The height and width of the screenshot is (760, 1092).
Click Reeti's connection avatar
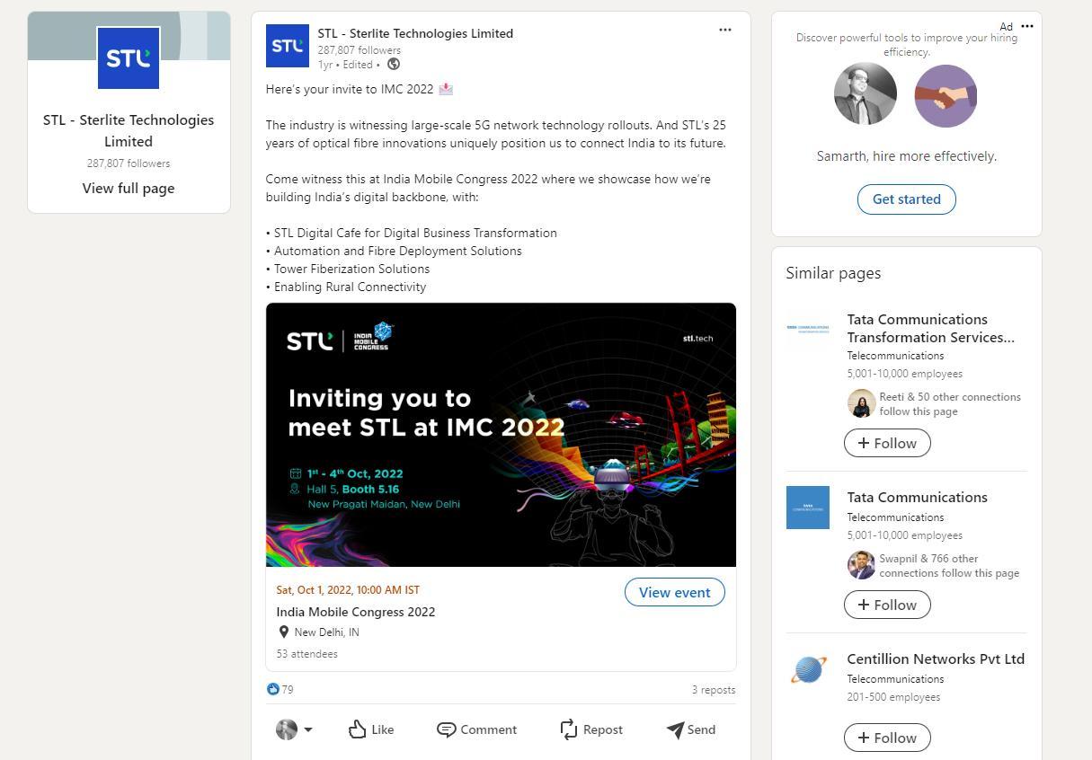pyautogui.click(x=861, y=403)
